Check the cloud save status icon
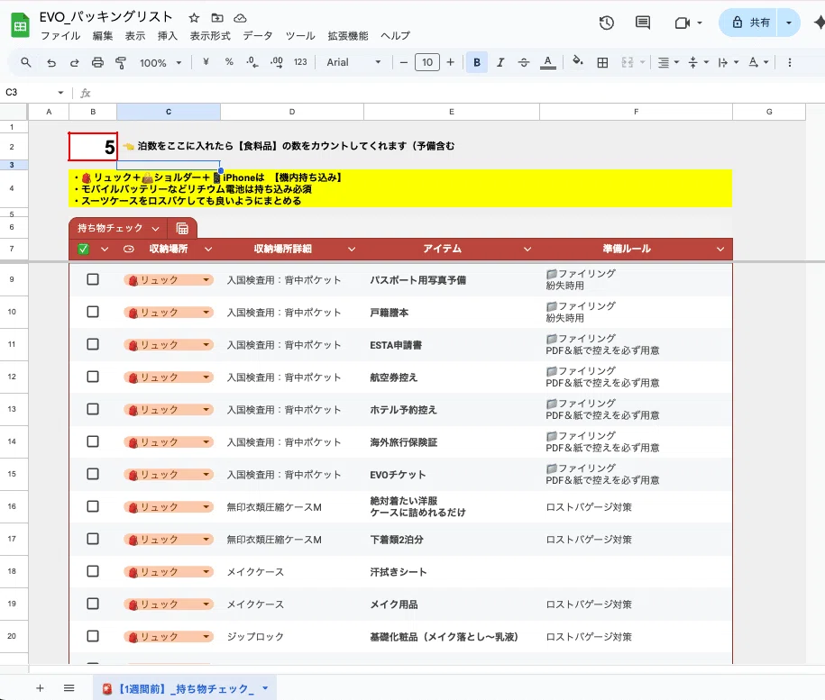This screenshot has width=825, height=700. tap(240, 18)
